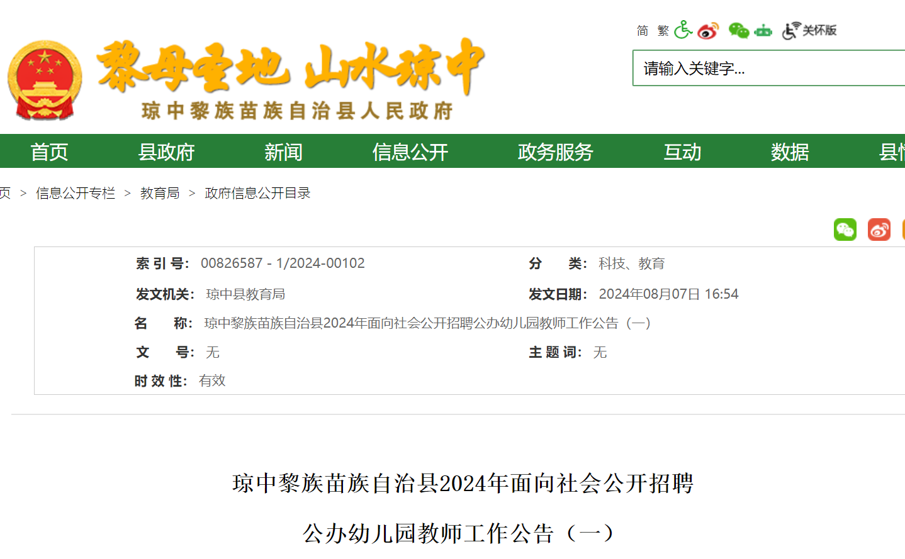The image size is (905, 559).
Task: Switch to traditional Chinese 繁
Action: [x=663, y=31]
